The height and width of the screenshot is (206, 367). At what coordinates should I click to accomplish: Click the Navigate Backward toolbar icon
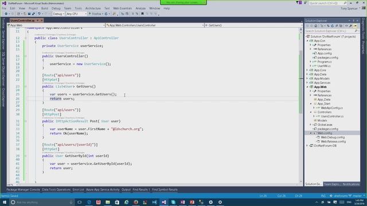[x=6, y=14]
